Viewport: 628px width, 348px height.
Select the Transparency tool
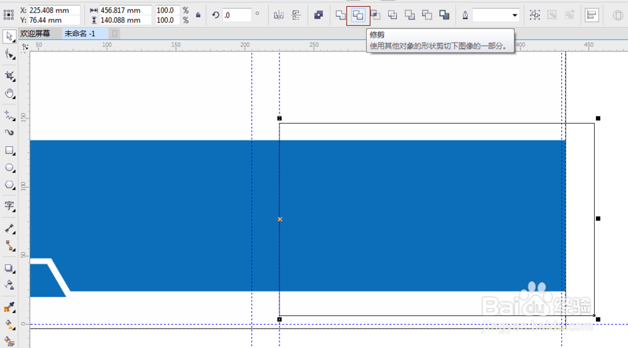[x=9, y=285]
